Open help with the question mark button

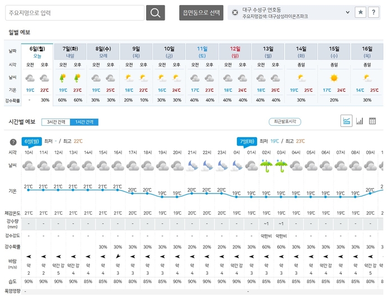tap(374, 12)
